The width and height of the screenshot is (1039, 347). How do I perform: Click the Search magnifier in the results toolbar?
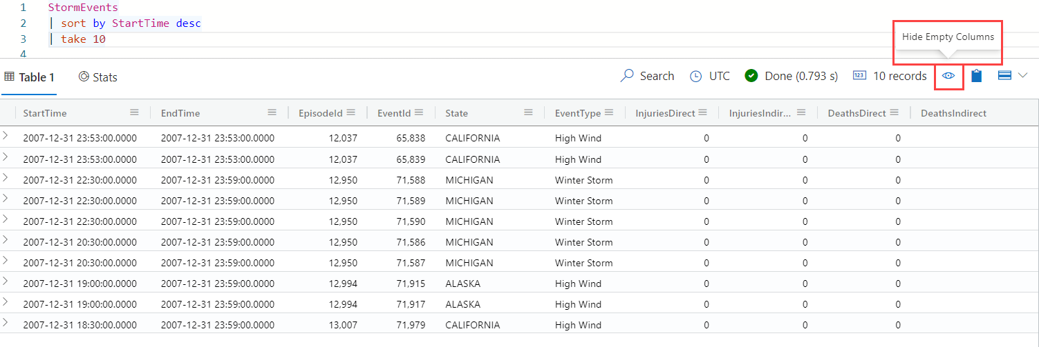pyautogui.click(x=627, y=76)
